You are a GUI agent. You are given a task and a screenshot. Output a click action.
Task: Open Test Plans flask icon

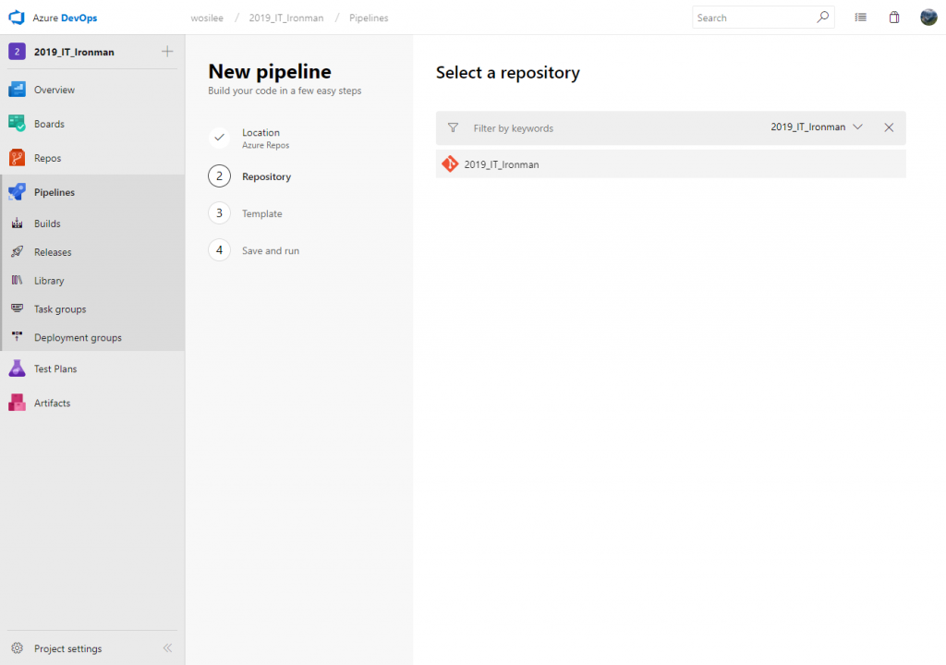(x=17, y=369)
